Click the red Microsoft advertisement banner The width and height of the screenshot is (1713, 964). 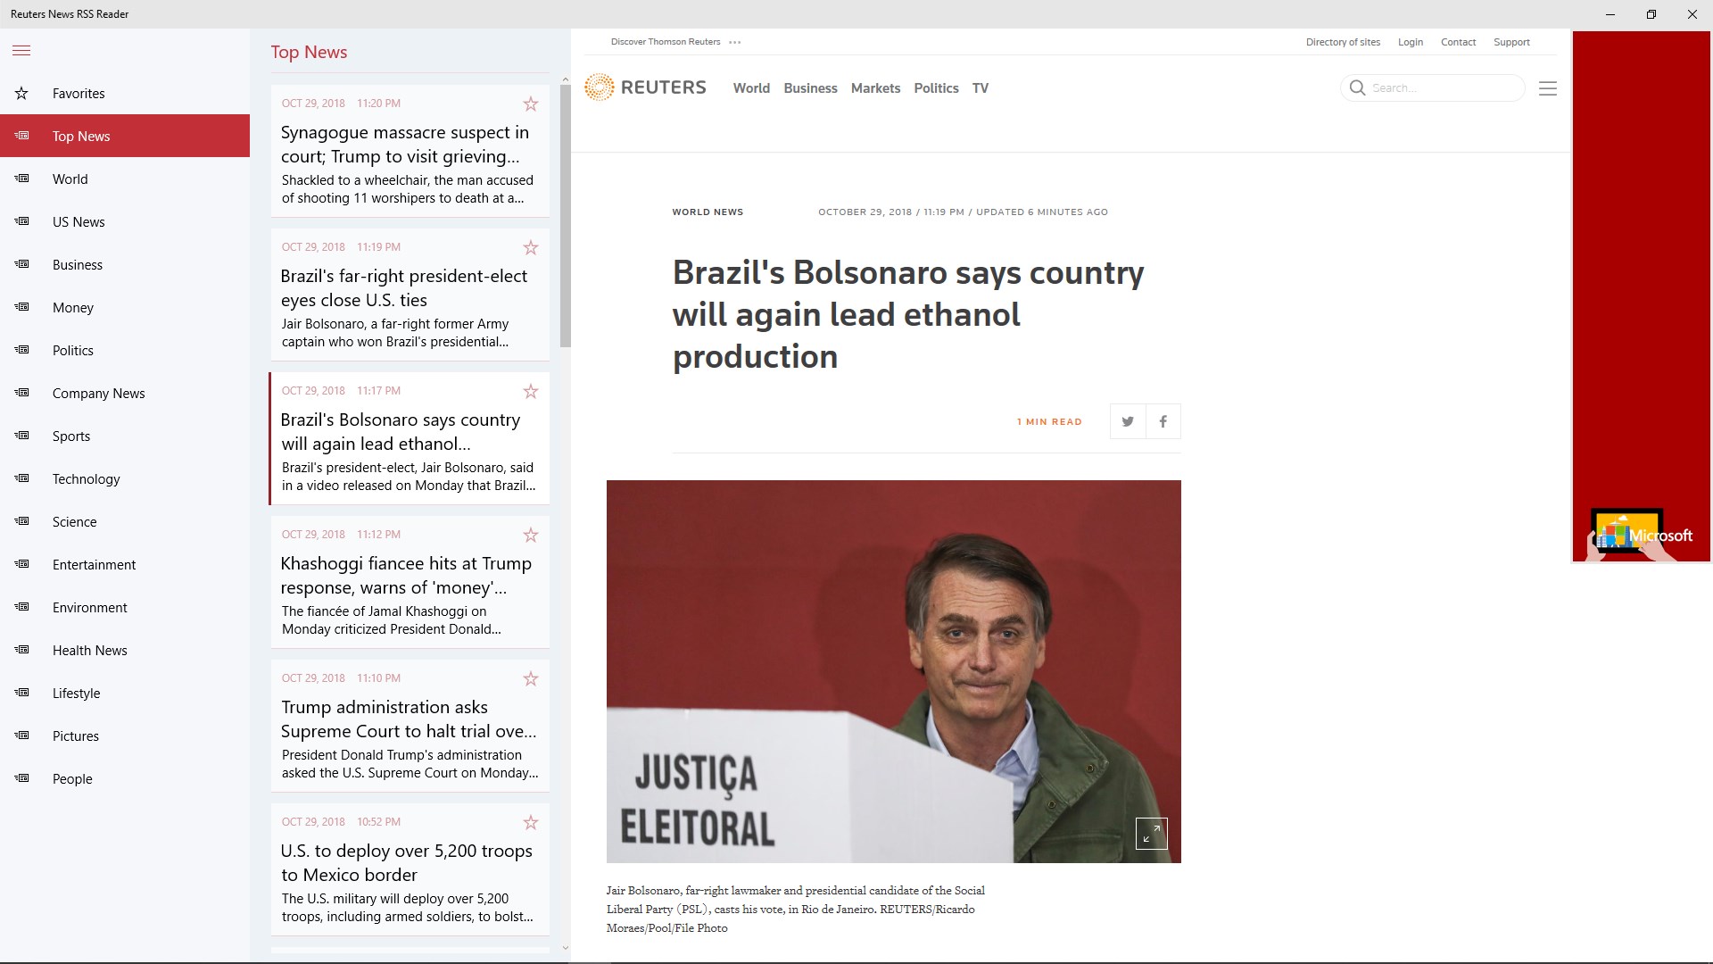click(1641, 296)
